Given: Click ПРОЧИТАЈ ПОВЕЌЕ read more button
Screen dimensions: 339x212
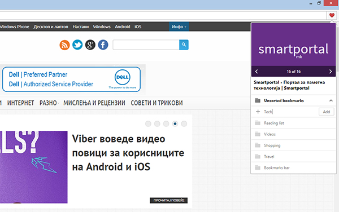Looking at the screenshot, I should coord(168,200).
